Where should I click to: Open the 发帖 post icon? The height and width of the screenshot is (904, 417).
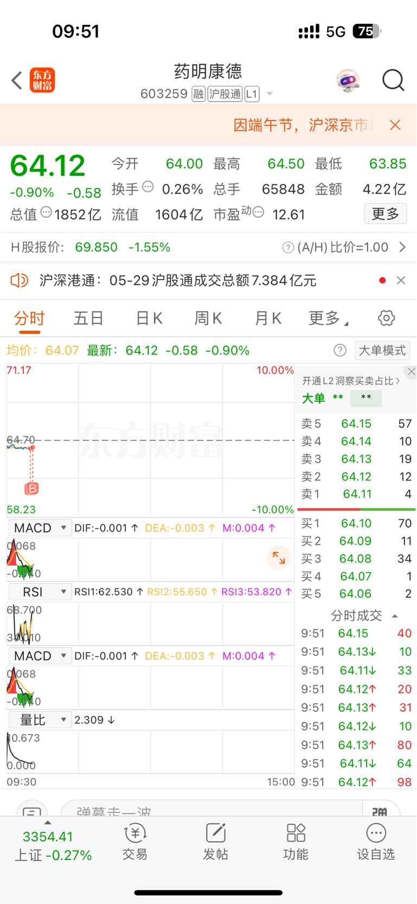(x=215, y=842)
